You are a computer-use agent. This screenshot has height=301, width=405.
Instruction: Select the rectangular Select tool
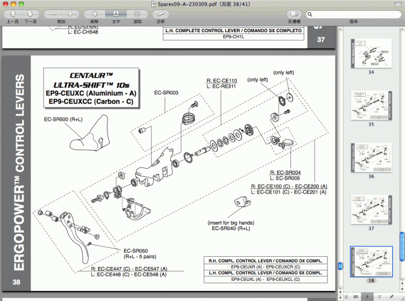click(x=137, y=14)
